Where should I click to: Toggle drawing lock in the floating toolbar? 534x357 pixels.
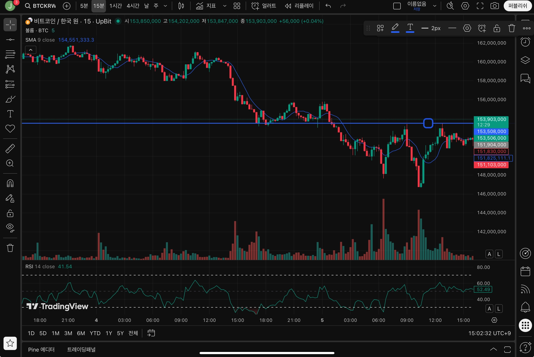click(x=497, y=28)
